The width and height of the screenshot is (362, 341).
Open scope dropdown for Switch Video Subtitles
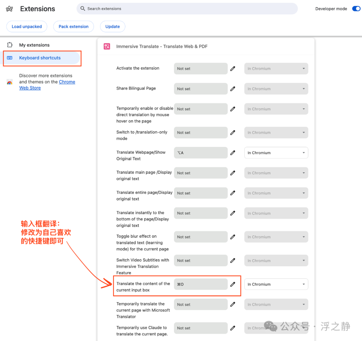276,261
